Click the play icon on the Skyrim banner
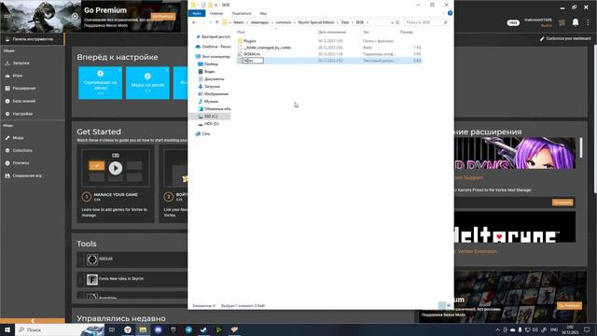Viewport: 597px width, 336px height. click(x=75, y=16)
